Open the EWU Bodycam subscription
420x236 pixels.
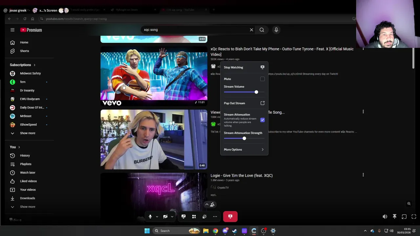point(30,99)
